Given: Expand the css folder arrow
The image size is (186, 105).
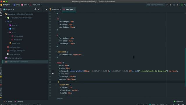Looking at the screenshot, I should (x=8, y=29).
